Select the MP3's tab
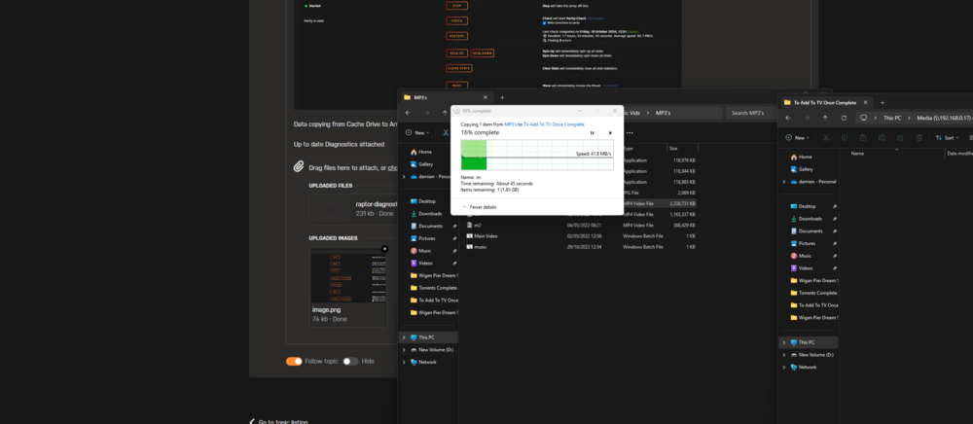The image size is (973, 424). coord(446,97)
